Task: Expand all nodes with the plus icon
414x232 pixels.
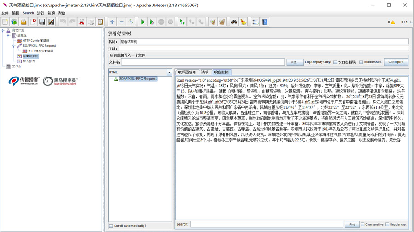Action: (x=112, y=22)
